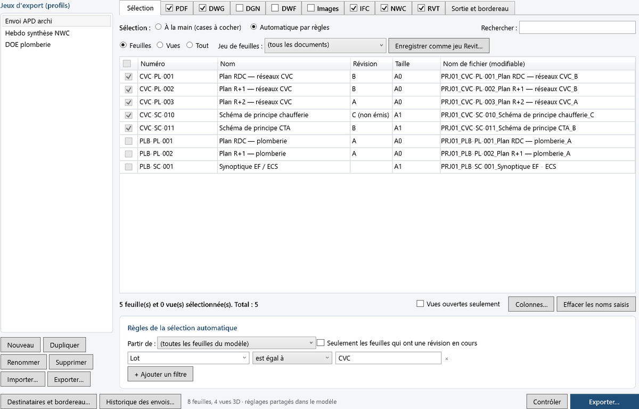Click 'Importer...' under the profiles list
The height and width of the screenshot is (409, 639).
[23, 380]
